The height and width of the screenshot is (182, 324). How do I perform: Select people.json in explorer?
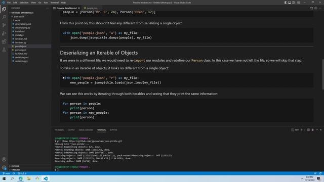click(21, 46)
